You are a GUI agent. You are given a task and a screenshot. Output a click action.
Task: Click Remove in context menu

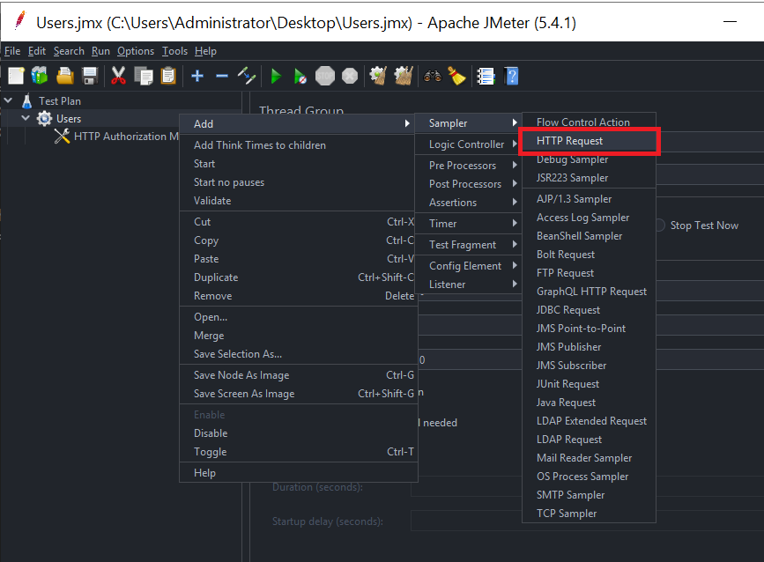coord(298,296)
